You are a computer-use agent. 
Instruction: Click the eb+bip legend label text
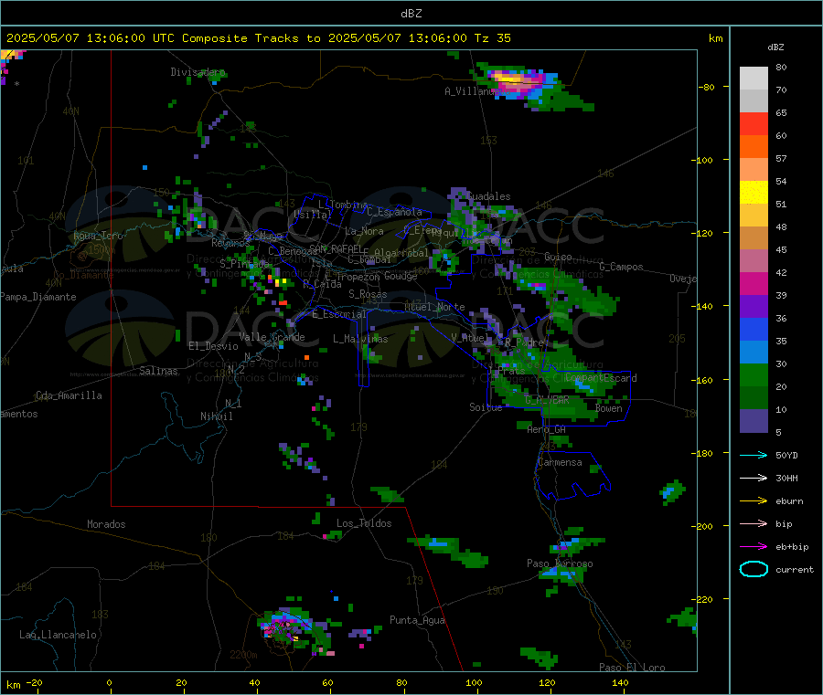coord(792,547)
